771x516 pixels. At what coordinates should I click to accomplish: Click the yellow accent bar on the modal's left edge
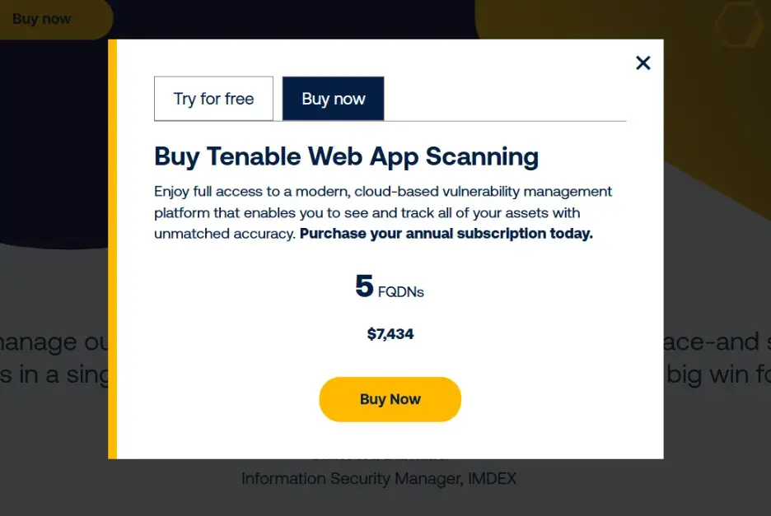click(x=113, y=247)
